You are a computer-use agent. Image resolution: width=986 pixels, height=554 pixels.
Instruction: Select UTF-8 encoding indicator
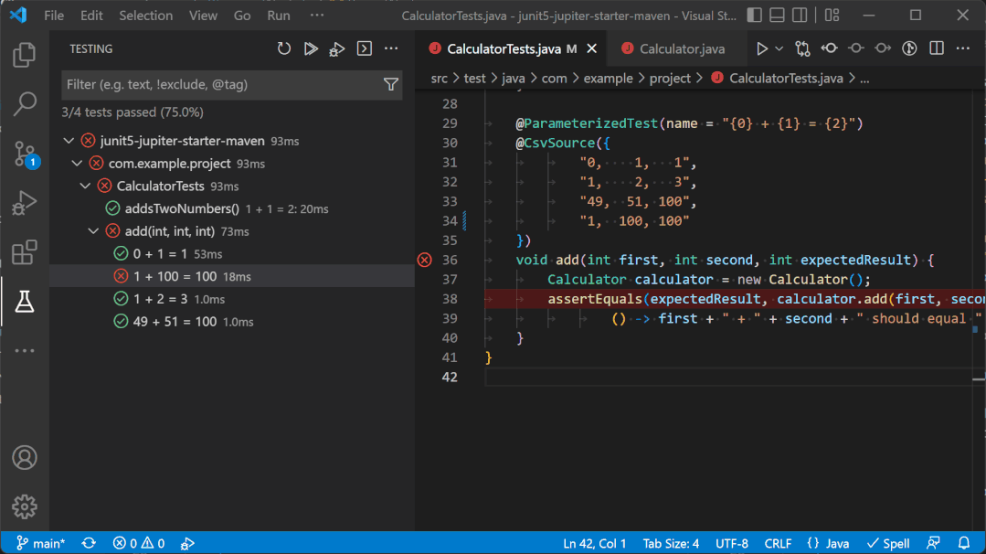pos(732,543)
